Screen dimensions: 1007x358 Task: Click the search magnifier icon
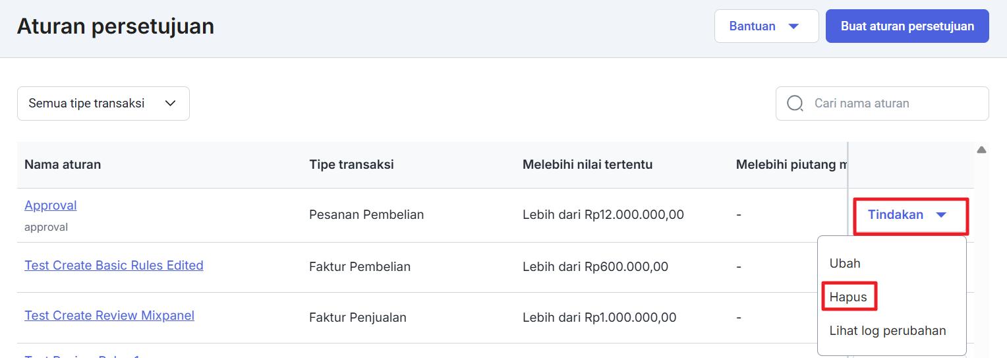pyautogui.click(x=795, y=104)
